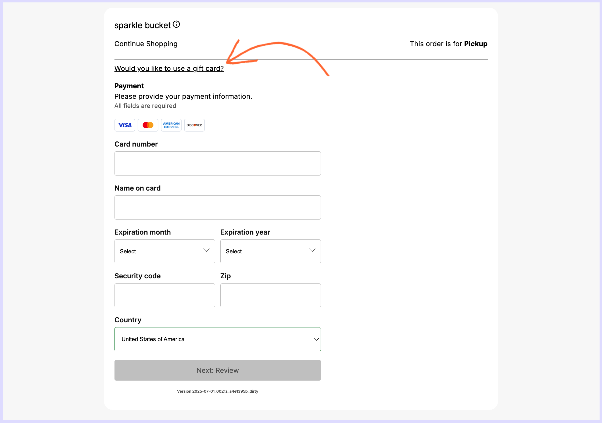602x423 pixels.
Task: Click the Discover card logo
Action: pyautogui.click(x=194, y=125)
